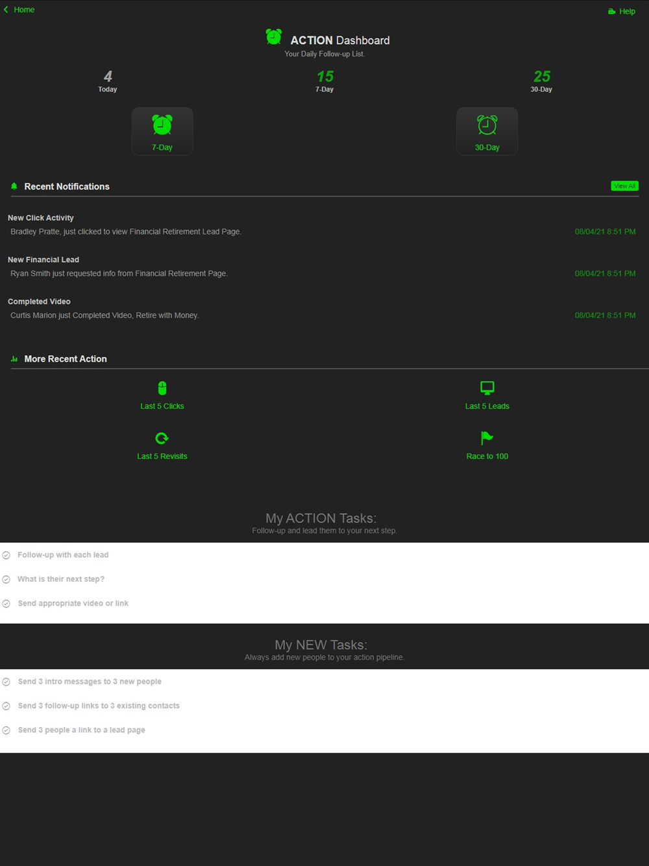
Task: Open the 30-Day alarm clock icon button
Action: (x=487, y=125)
